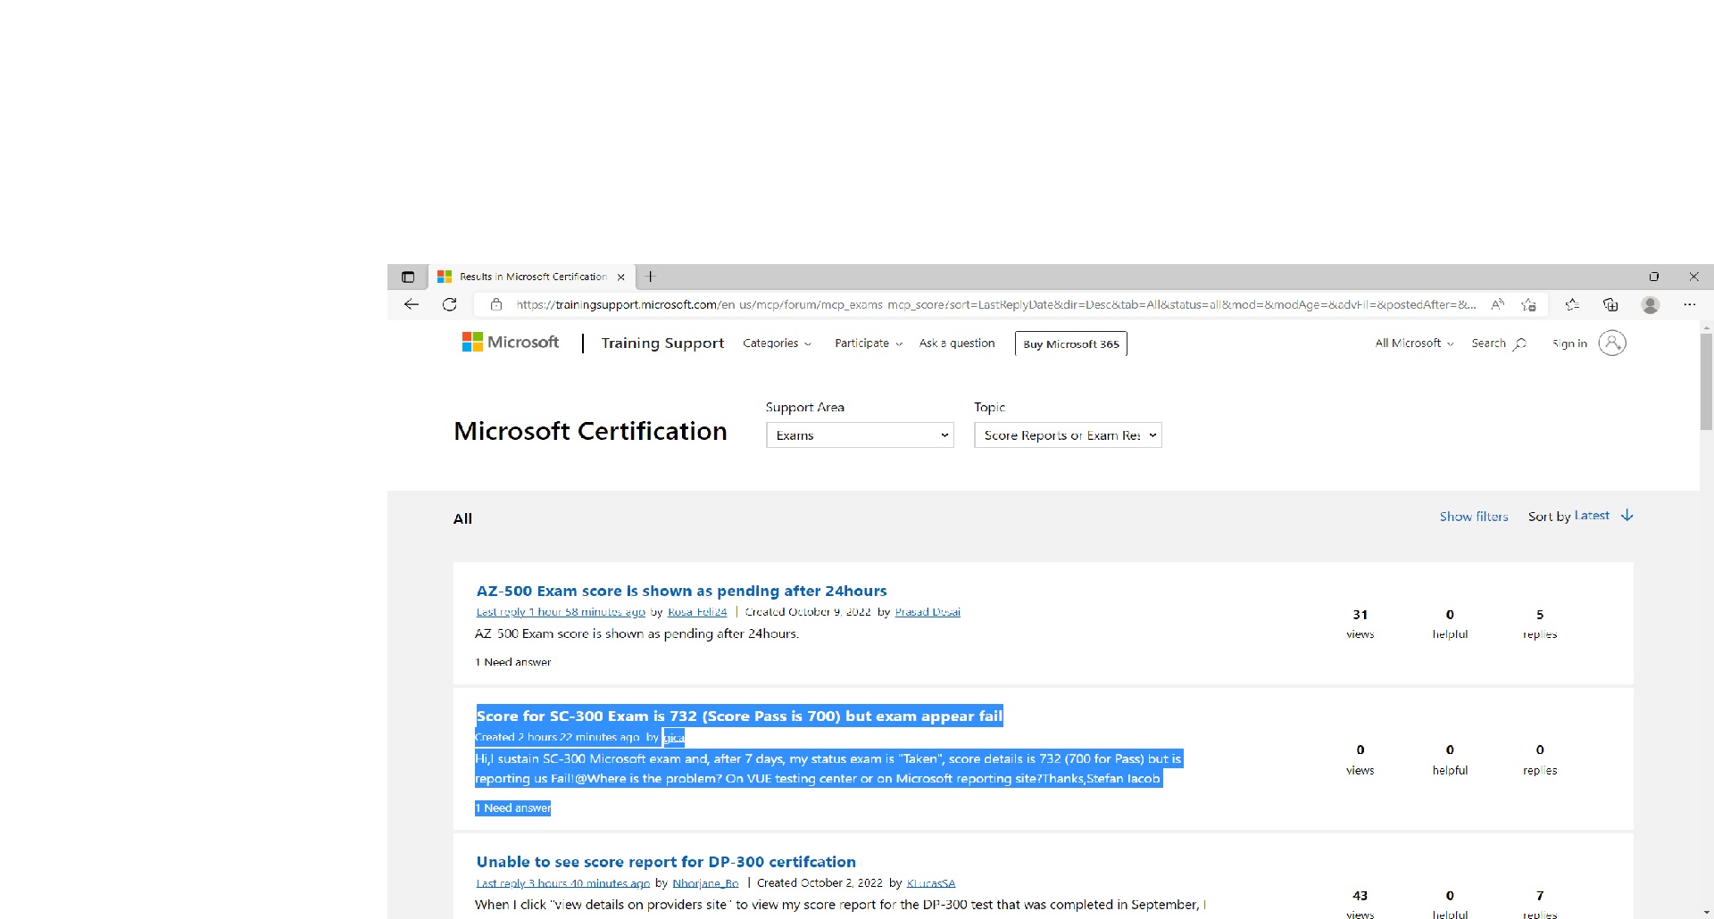The height and width of the screenshot is (919, 1714).
Task: Go to Training Support home
Action: pyautogui.click(x=662, y=343)
